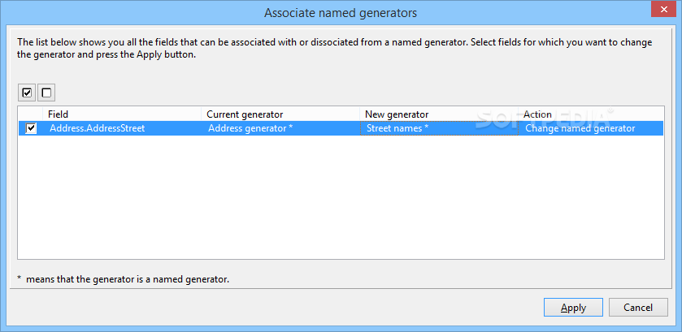This screenshot has height=332, width=682.
Task: Click the blank checkbox column header
Action: 31,114
